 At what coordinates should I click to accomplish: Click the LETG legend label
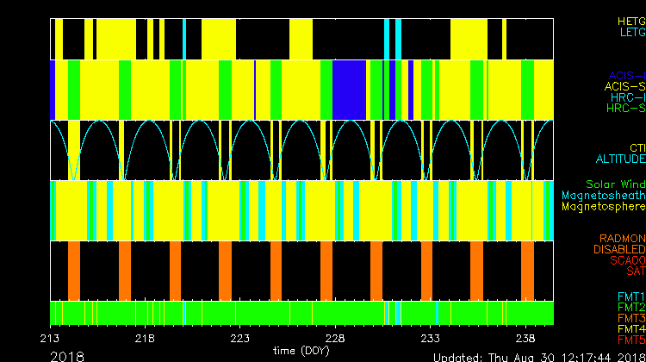[631, 32]
